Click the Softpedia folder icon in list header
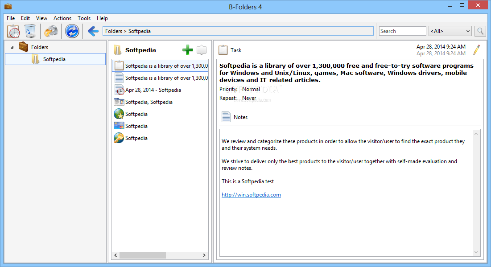Screen dimensions: 491x267 coord(117,50)
